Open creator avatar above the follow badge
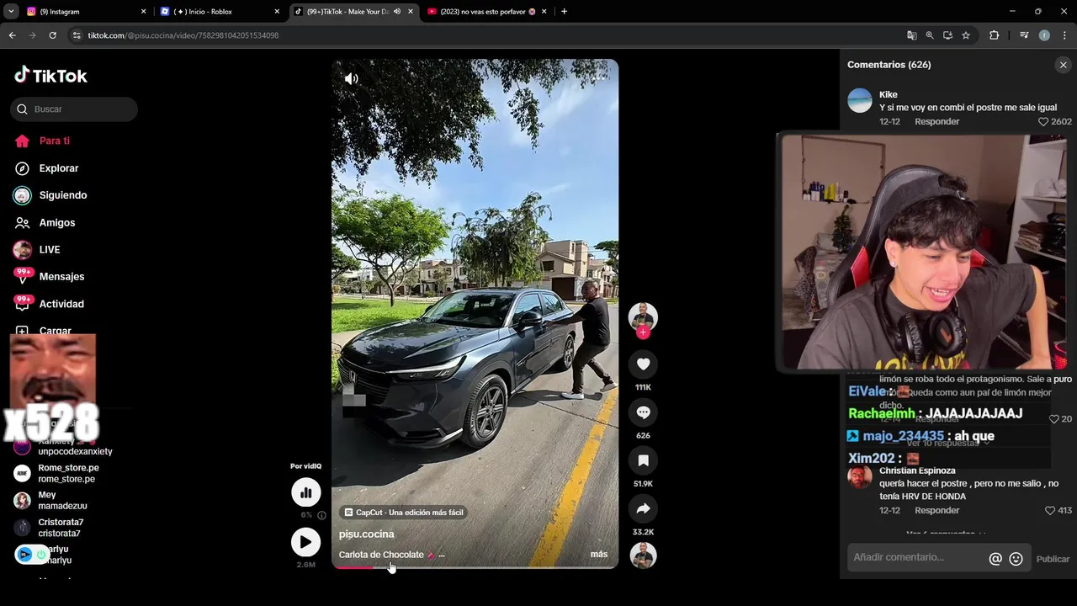The image size is (1077, 606). point(643,316)
